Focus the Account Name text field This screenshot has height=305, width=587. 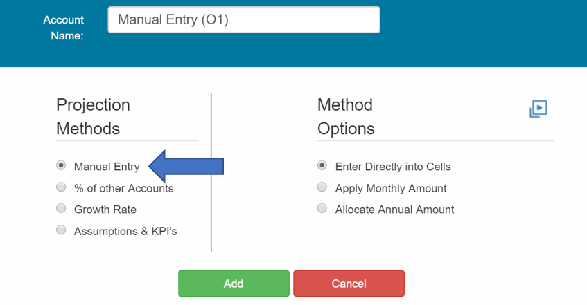pyautogui.click(x=244, y=20)
